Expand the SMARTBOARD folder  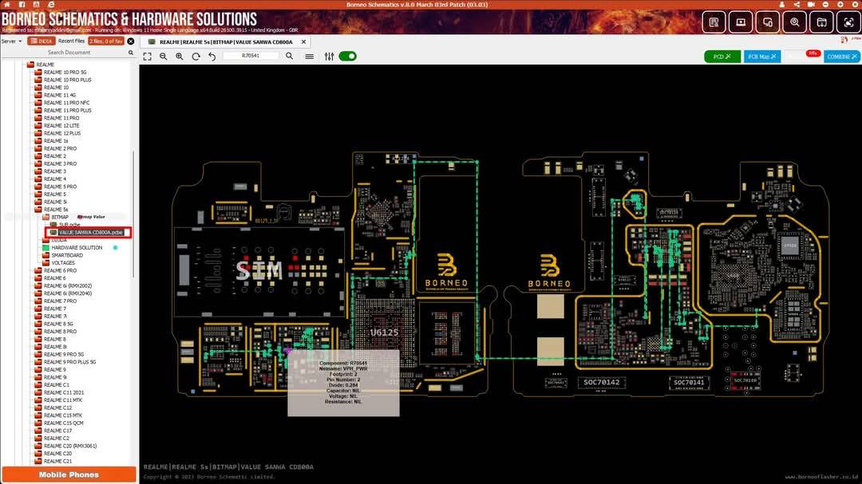tap(45, 255)
